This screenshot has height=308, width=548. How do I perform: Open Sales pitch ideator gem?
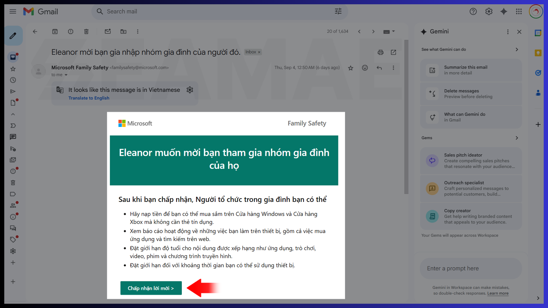click(471, 161)
